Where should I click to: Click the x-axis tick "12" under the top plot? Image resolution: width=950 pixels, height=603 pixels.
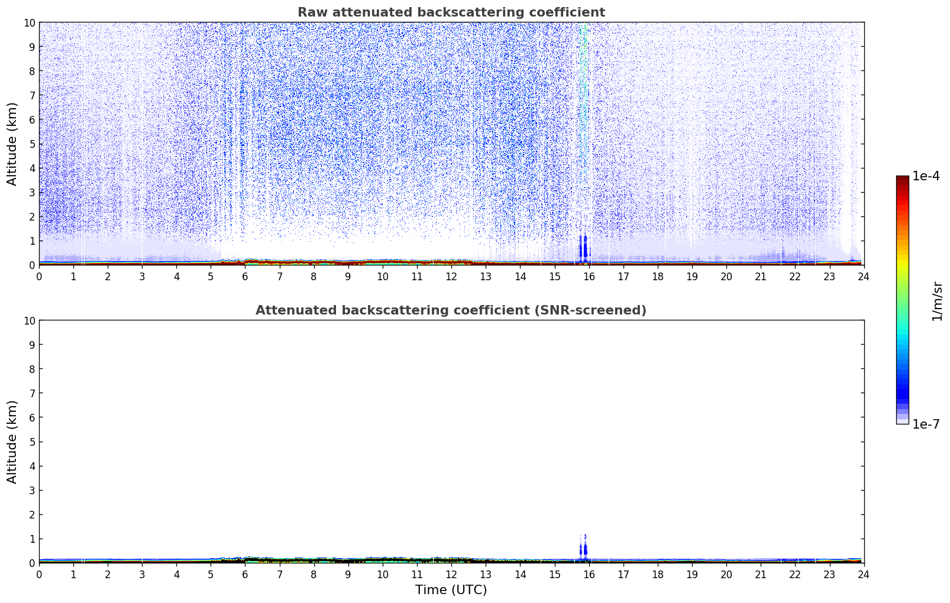point(451,276)
